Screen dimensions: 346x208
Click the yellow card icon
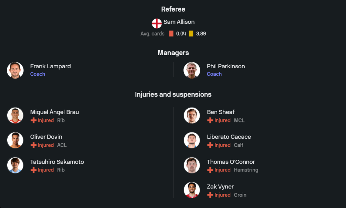coord(191,34)
